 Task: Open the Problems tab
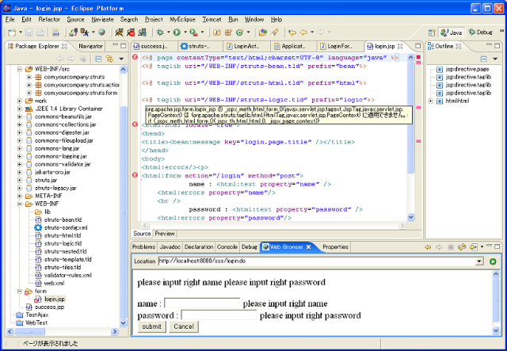pos(143,247)
